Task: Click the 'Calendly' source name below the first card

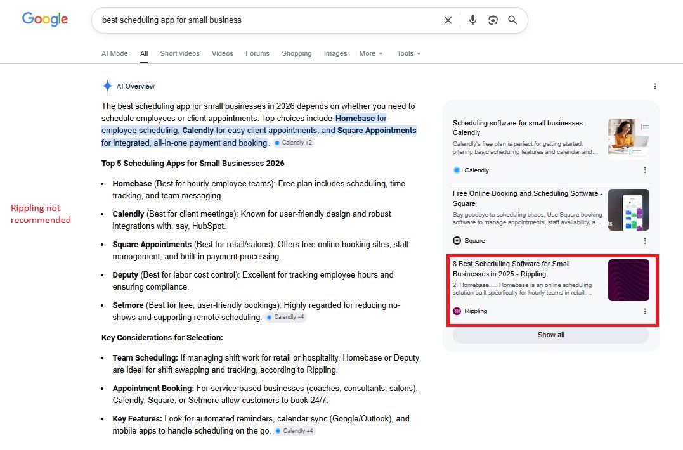Action: click(x=476, y=170)
